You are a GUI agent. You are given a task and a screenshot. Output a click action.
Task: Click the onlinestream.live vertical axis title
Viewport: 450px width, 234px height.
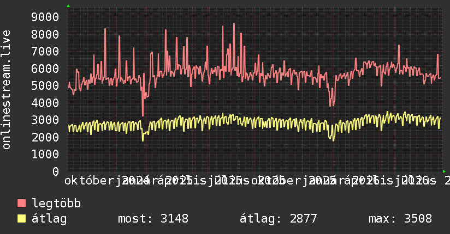6,90
